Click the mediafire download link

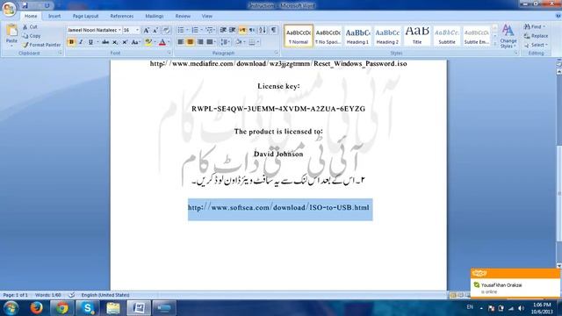tap(278, 63)
